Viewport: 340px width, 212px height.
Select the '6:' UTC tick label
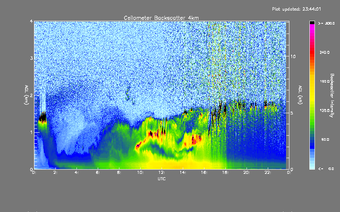pyautogui.click(x=98, y=173)
